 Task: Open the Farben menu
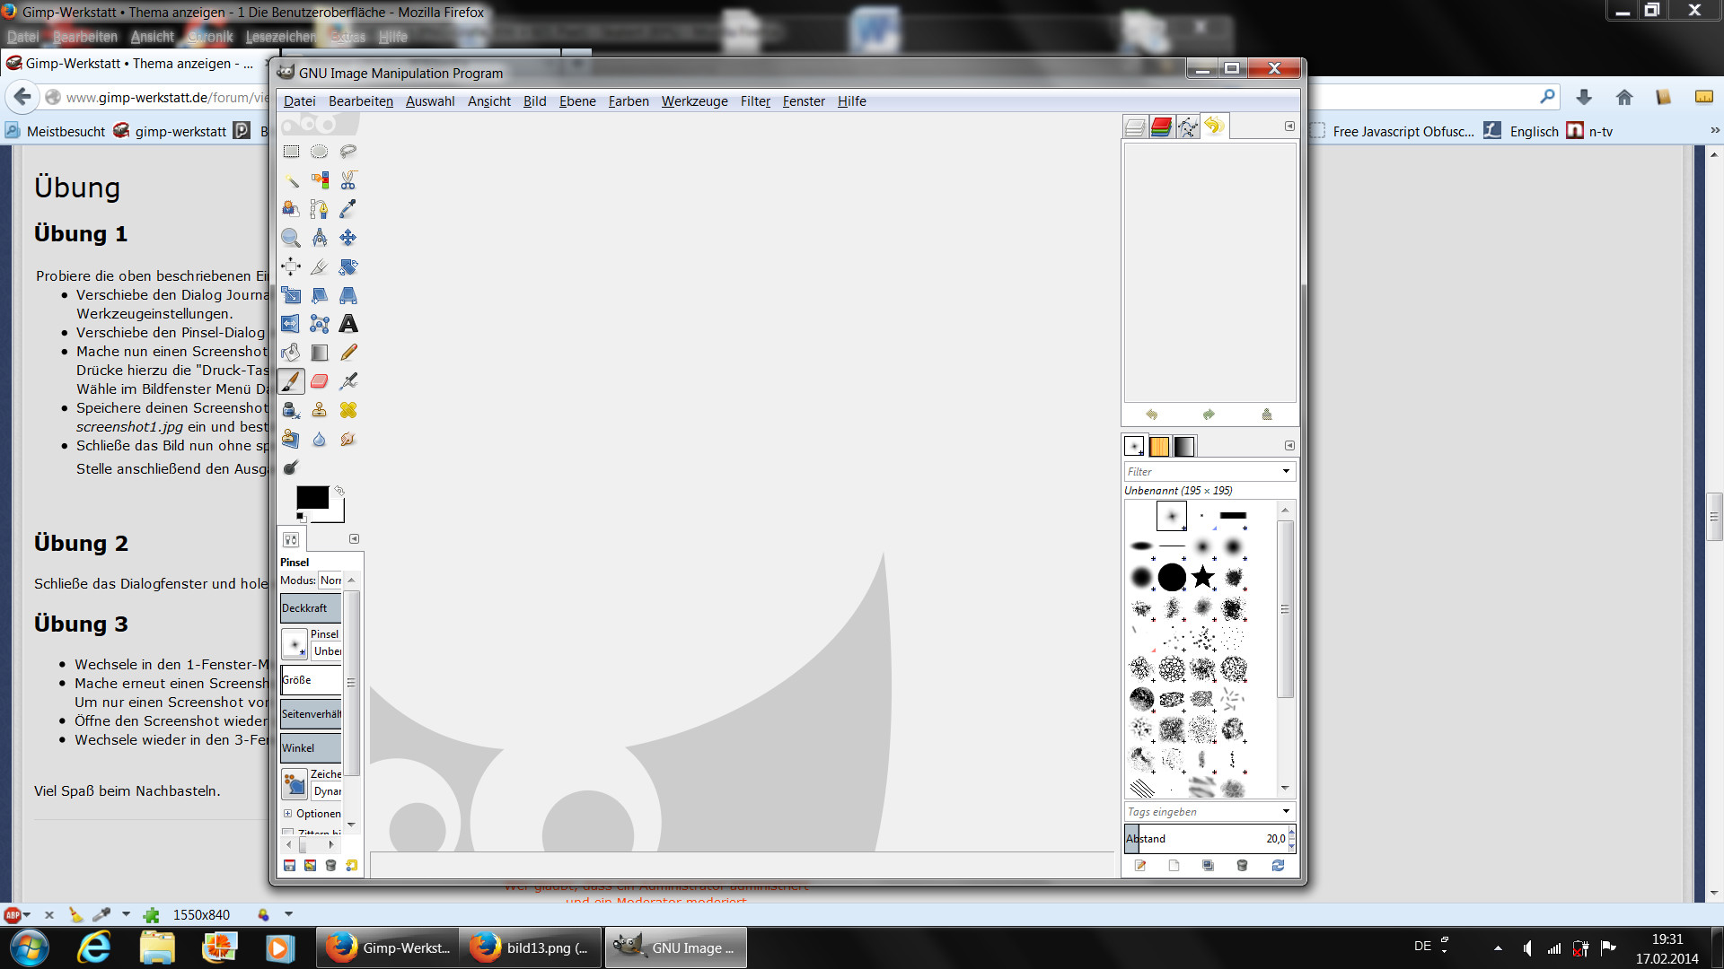[x=628, y=101]
